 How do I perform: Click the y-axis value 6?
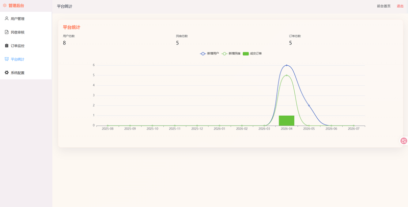click(94, 65)
